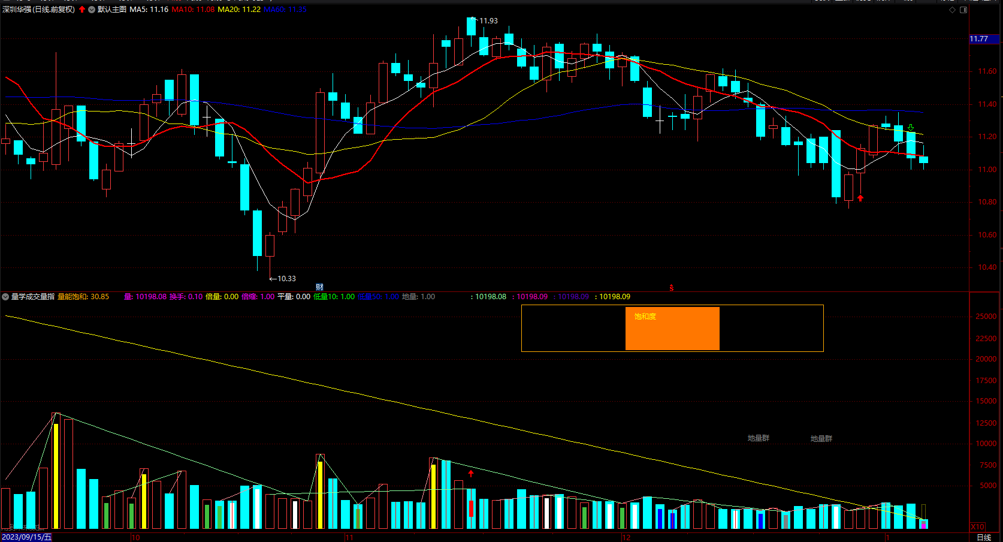Click the highlighted 11.77 price label on the axis
Screen dimensions: 1003x542
click(984, 39)
